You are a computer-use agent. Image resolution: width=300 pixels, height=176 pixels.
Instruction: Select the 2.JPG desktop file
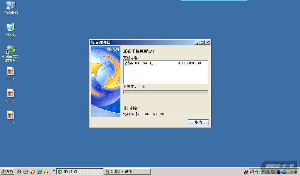(x=11, y=96)
